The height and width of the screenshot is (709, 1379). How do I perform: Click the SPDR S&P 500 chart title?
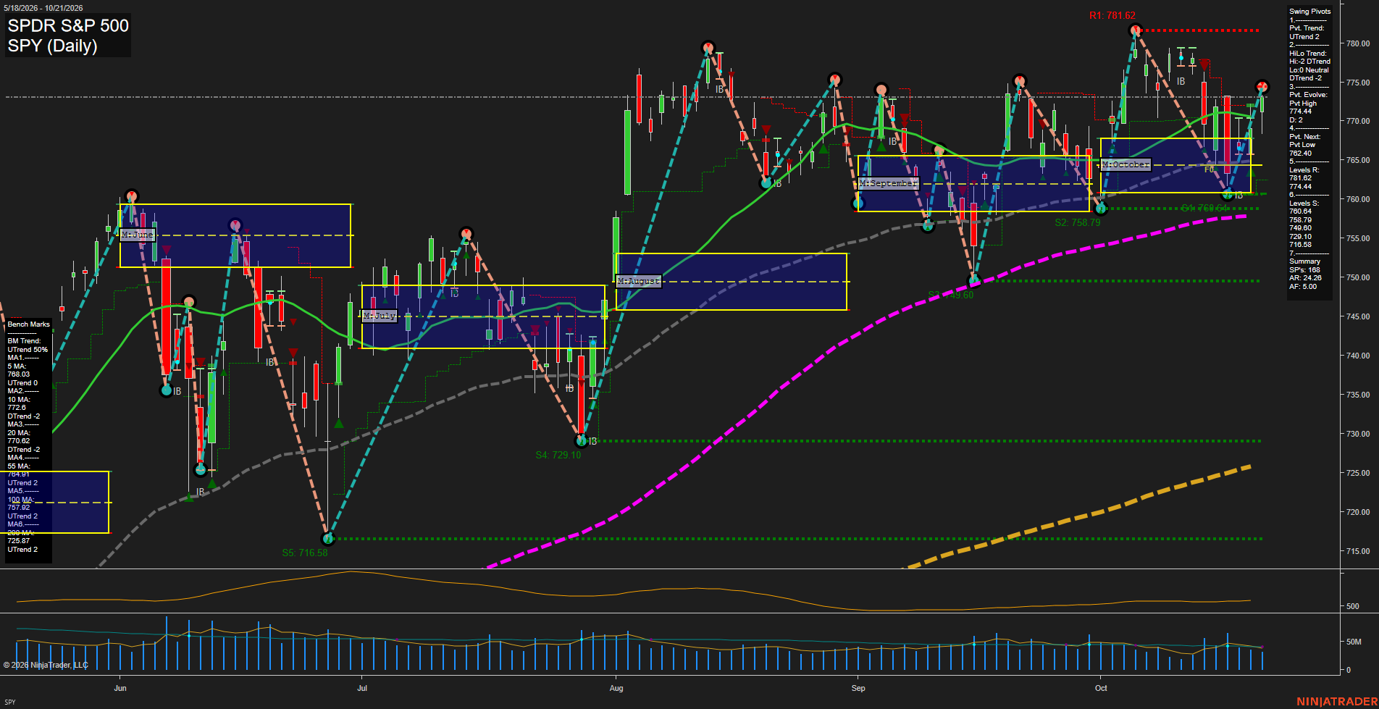[x=68, y=26]
